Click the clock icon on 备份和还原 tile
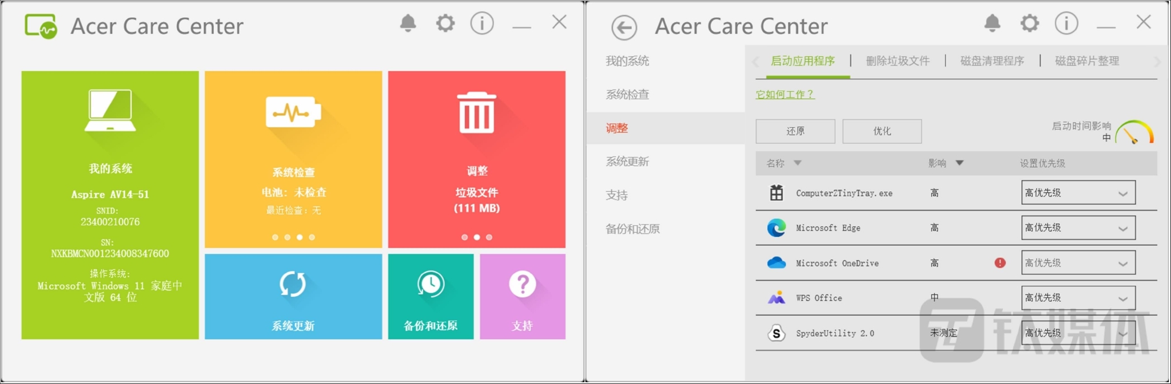The image size is (1171, 384). coord(431,284)
